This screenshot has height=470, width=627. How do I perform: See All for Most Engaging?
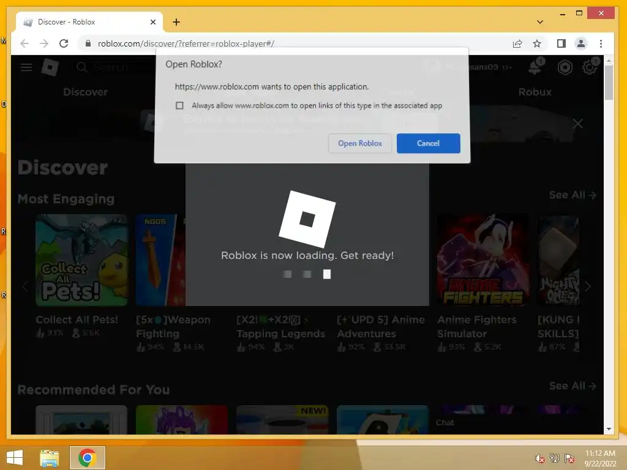point(573,195)
